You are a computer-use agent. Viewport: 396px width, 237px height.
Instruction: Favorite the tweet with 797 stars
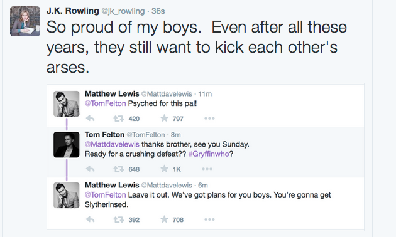point(165,118)
